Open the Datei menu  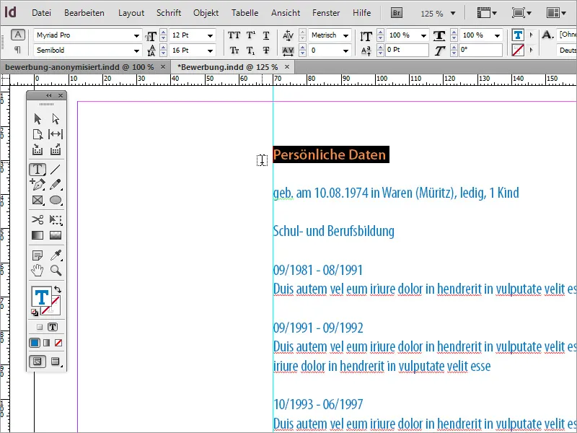(x=41, y=13)
